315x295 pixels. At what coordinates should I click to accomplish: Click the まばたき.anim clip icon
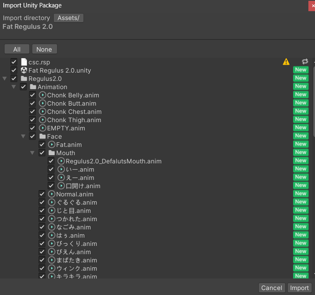click(52, 260)
